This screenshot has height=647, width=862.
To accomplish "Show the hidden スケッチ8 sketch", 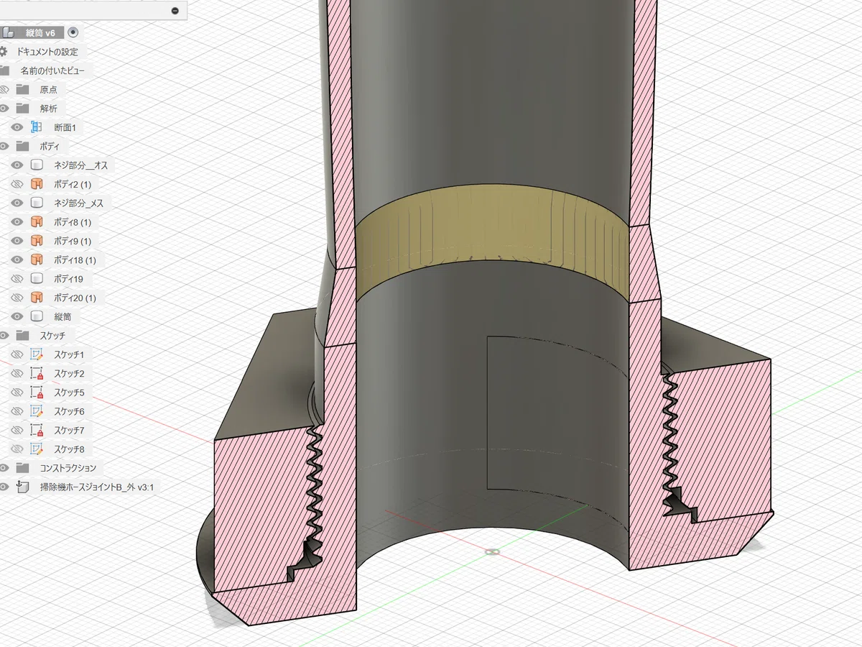I will point(18,449).
